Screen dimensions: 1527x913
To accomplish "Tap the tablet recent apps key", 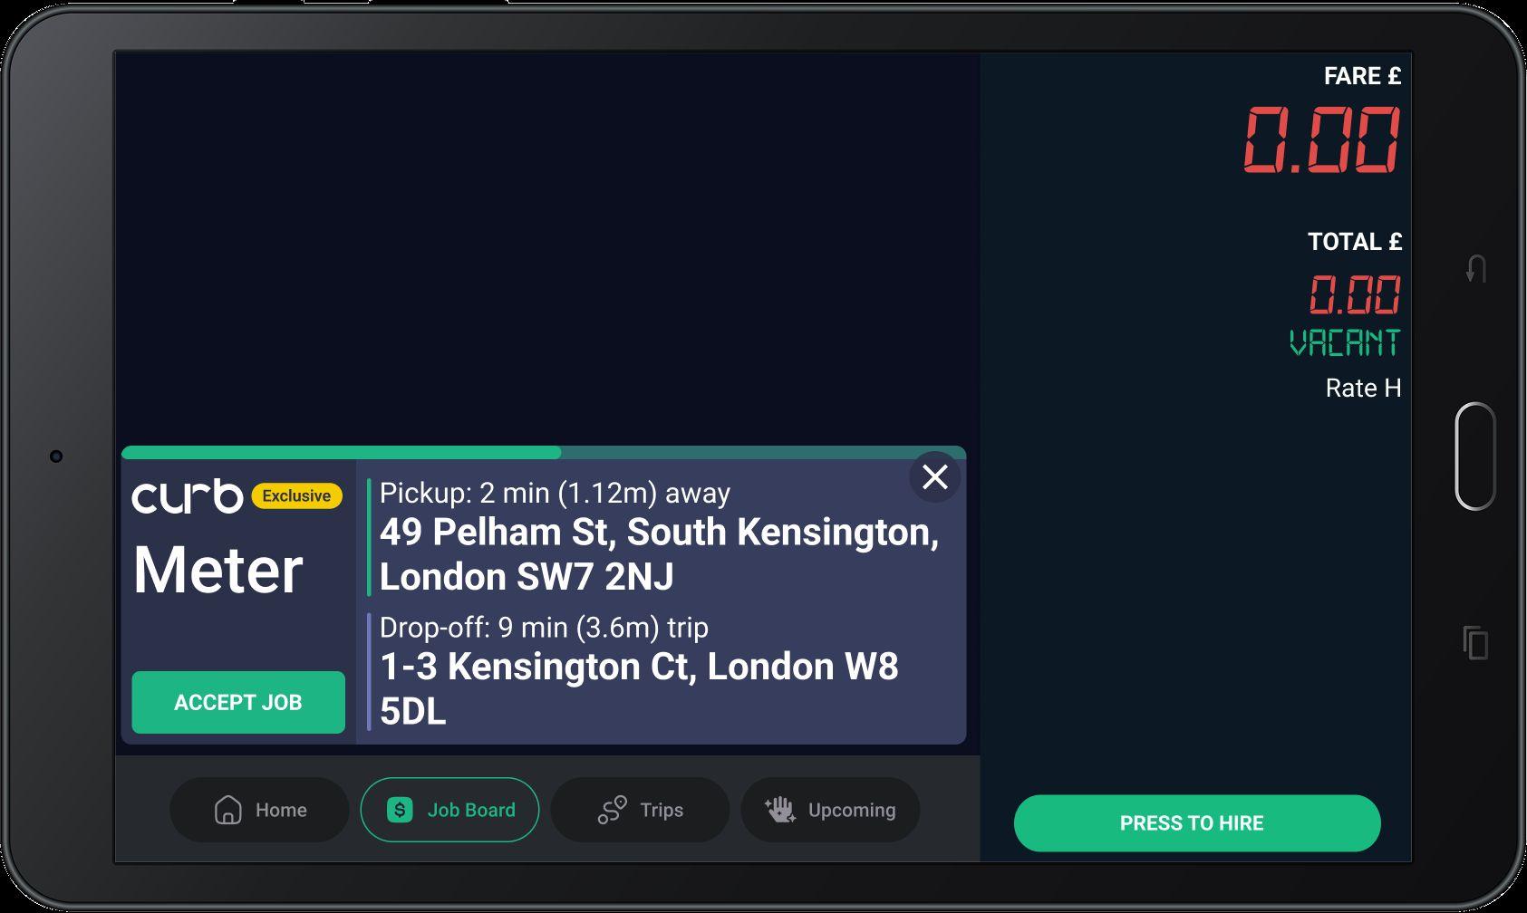I will click(1475, 643).
